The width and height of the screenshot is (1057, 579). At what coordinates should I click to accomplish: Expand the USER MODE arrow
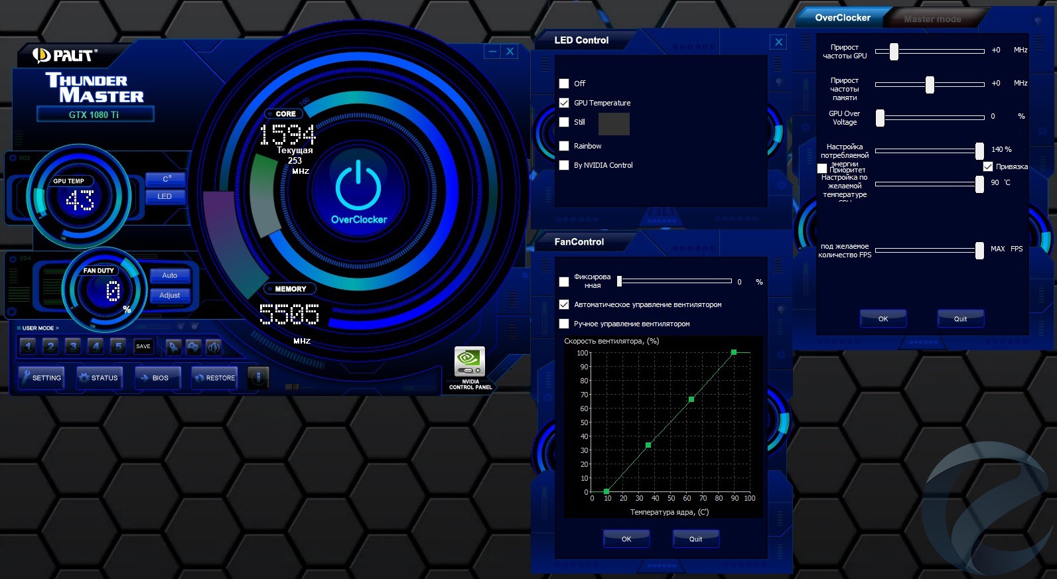click(57, 328)
